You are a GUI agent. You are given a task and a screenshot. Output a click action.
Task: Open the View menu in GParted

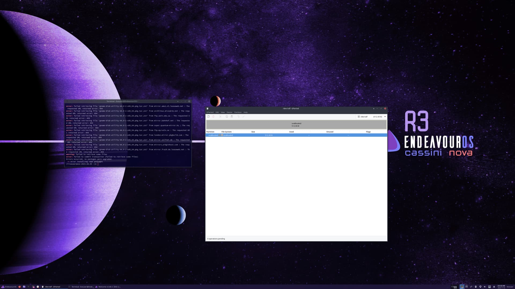pyautogui.click(x=223, y=112)
